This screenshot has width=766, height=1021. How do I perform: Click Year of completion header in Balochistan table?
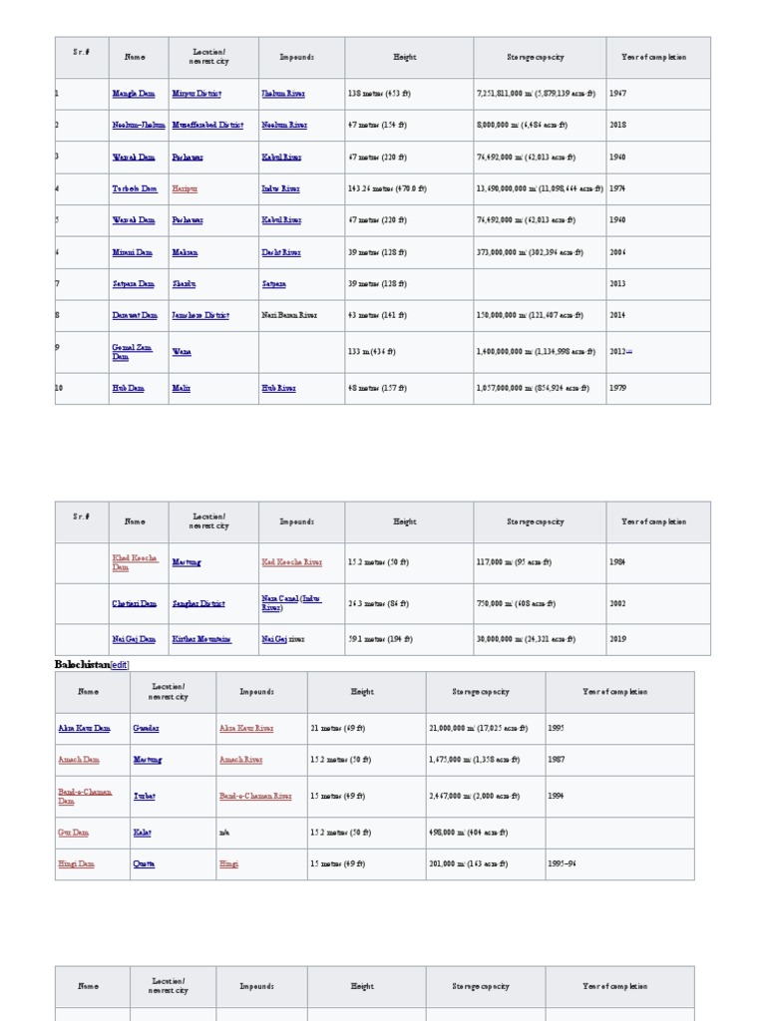(614, 692)
